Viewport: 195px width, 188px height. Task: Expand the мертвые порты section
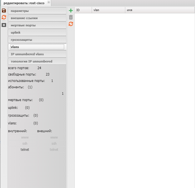pos(37,25)
